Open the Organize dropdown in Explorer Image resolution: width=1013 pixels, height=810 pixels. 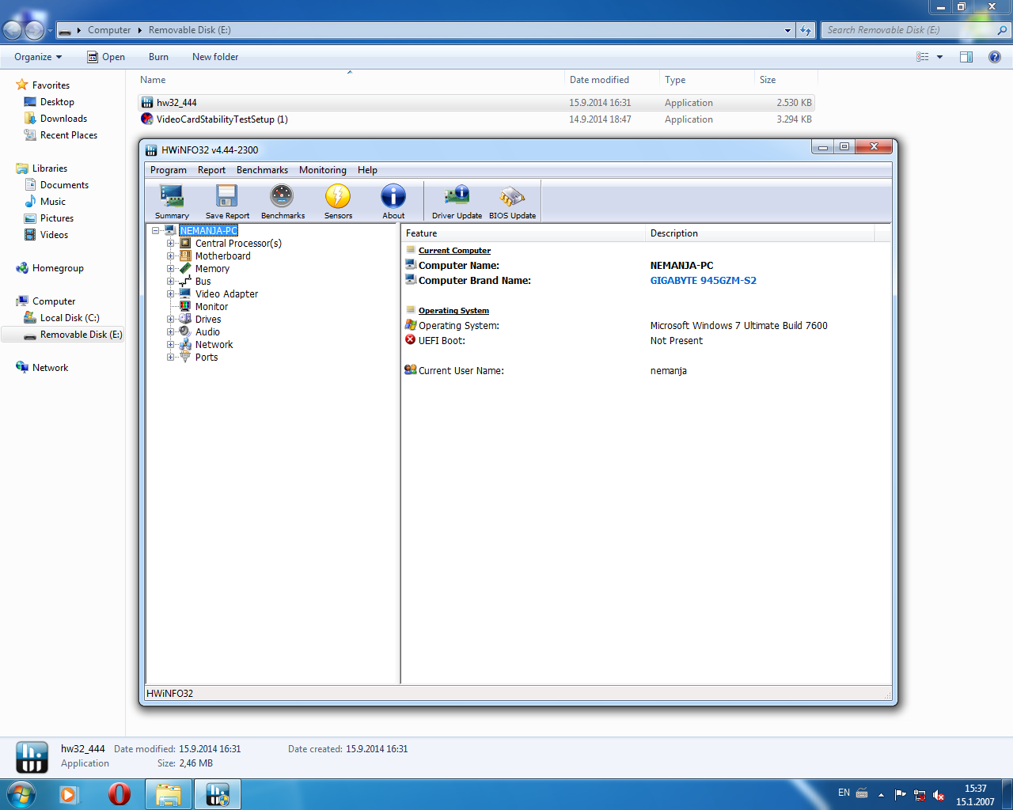pos(38,57)
